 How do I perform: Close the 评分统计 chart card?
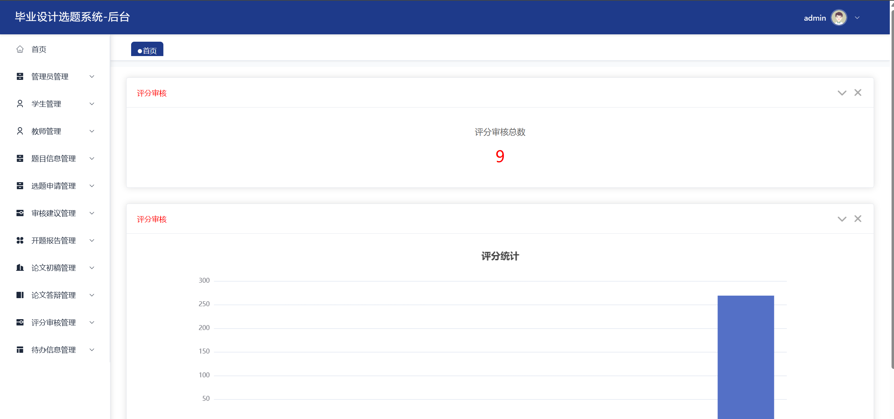[x=858, y=219]
